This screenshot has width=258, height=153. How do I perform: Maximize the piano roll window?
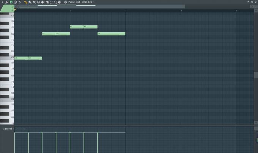252,2
